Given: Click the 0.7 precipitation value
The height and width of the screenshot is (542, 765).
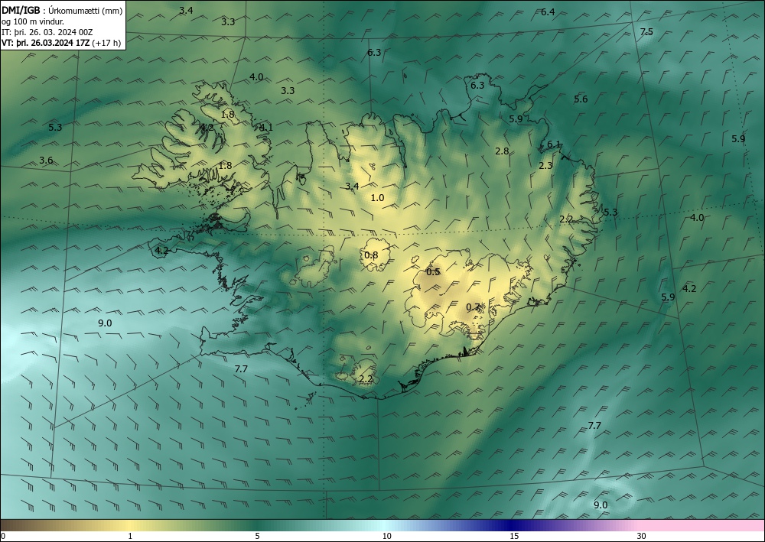Looking at the screenshot, I should (x=473, y=307).
